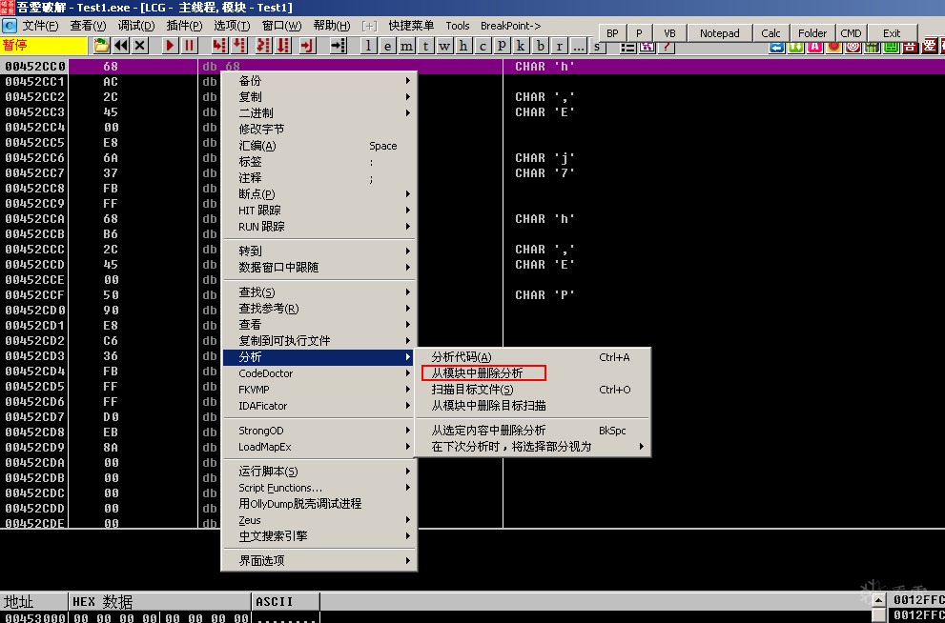Open windows list with the w button

444,45
